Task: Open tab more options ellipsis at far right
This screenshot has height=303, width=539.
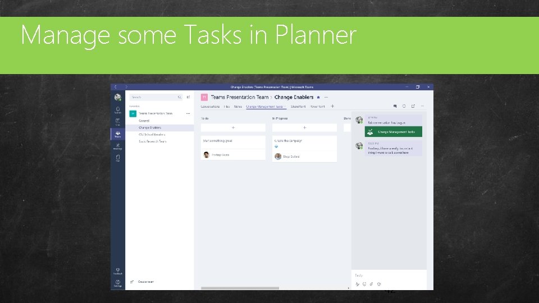Action: pyautogui.click(x=422, y=106)
